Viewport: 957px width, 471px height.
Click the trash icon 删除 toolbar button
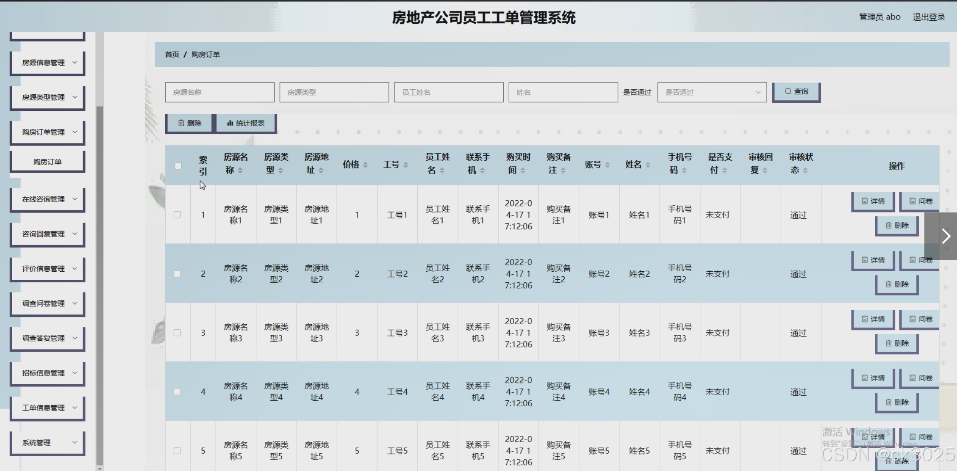(x=189, y=123)
